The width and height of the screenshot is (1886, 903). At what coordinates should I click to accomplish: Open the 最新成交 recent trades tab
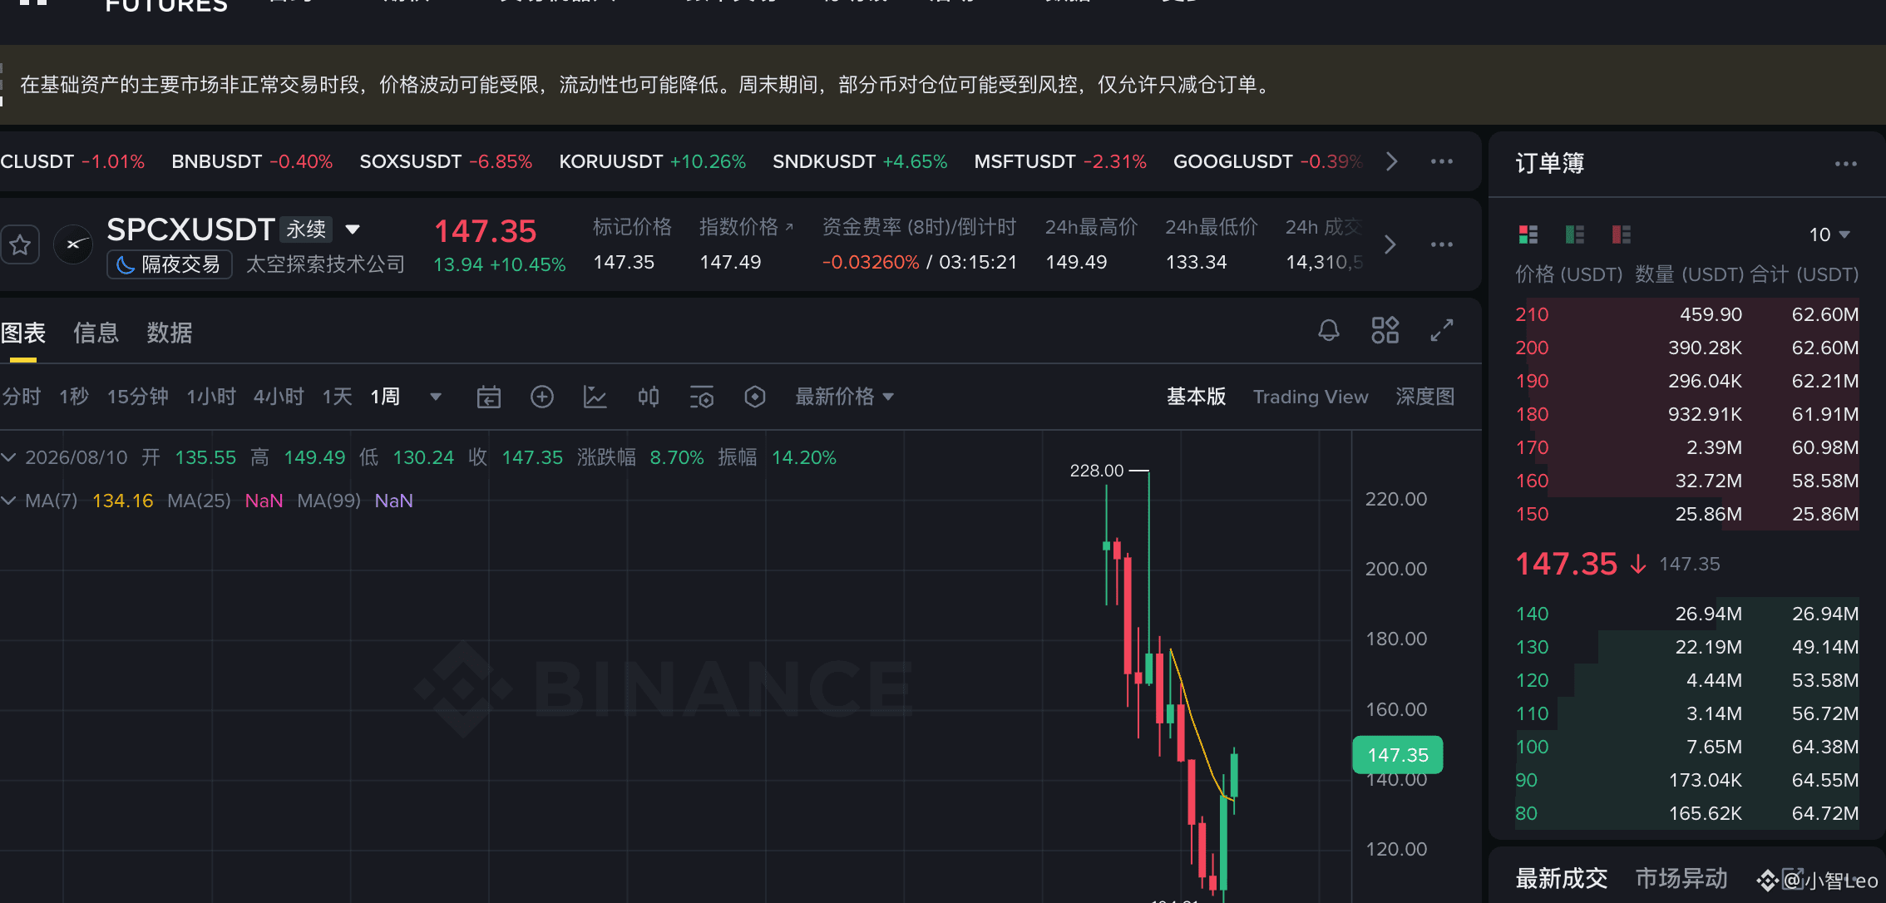(x=1562, y=878)
